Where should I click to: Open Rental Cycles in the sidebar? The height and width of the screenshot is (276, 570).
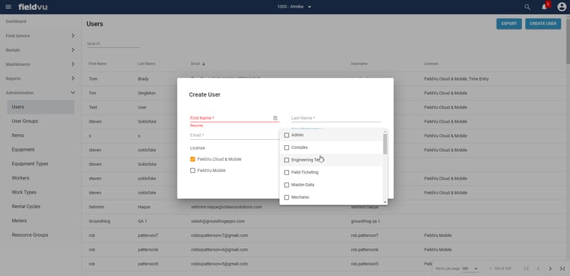(x=26, y=206)
